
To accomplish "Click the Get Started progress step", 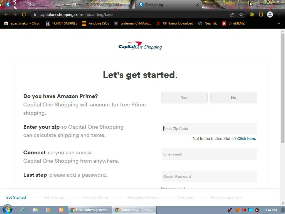I will (x=16, y=197).
